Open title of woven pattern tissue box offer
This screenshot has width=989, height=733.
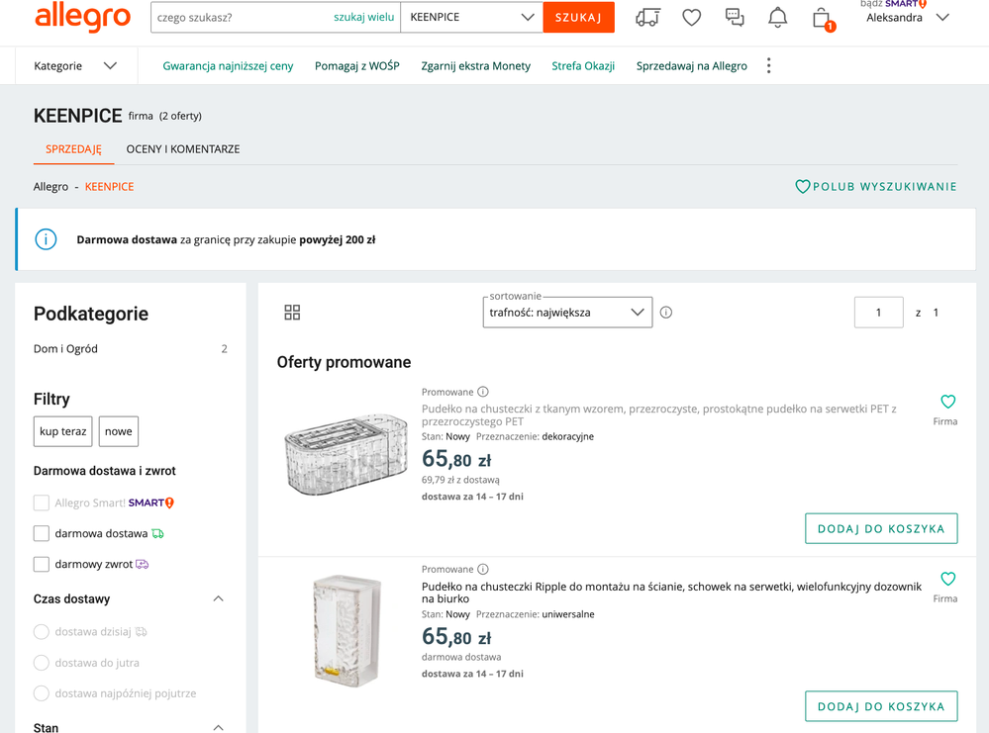tap(659, 414)
